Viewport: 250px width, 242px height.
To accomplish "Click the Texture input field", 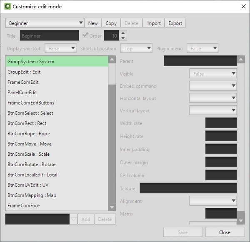I will 188,188.
